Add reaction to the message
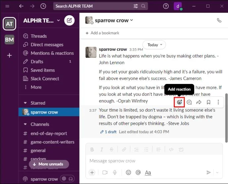 coord(179,102)
